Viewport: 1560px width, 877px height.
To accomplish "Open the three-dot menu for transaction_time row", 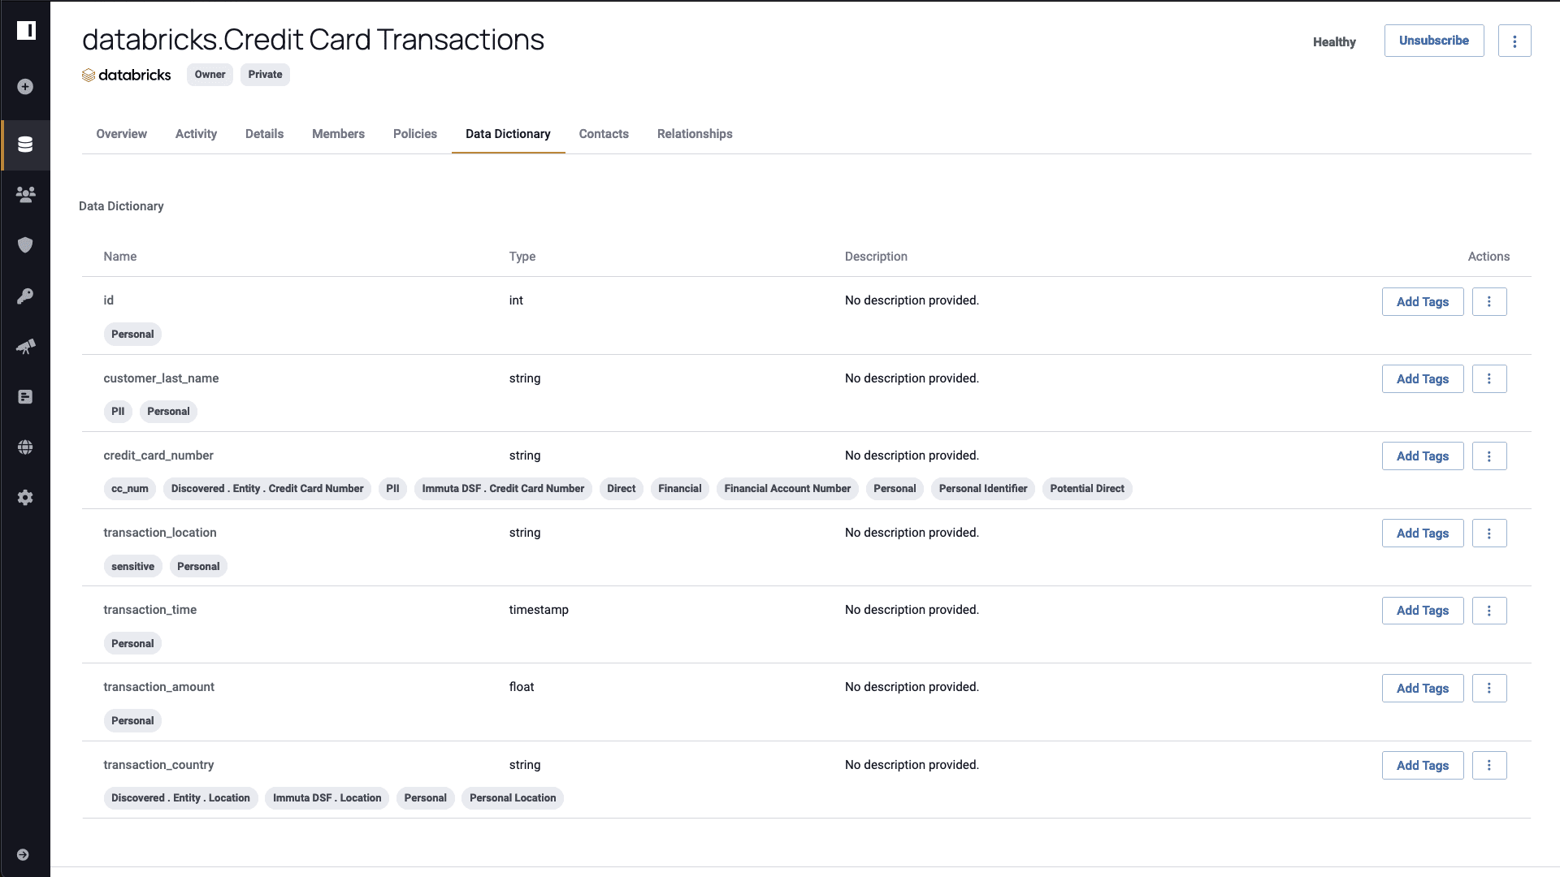I will pyautogui.click(x=1489, y=610).
